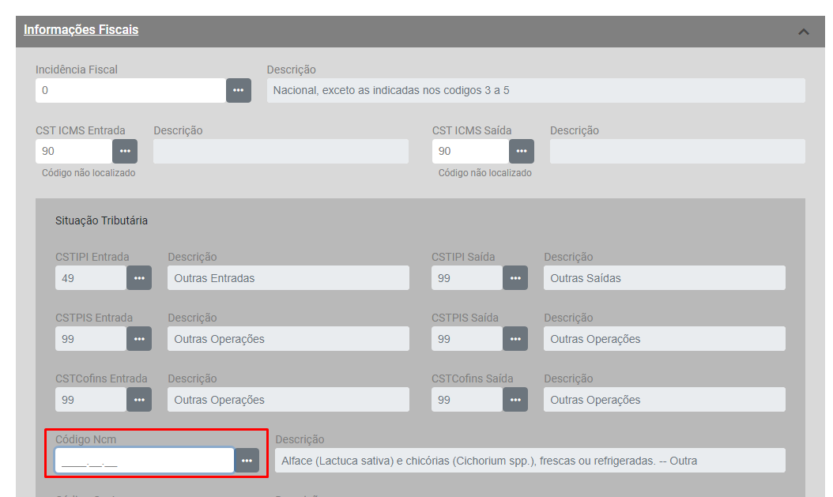Screen dimensions: 833x497
Task: Open lookup for CSTIPI Saída
Action: (515, 278)
